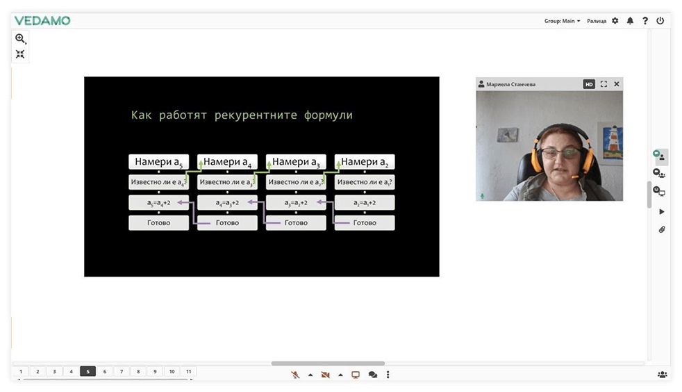Expand the Group: Main dropdown
The width and height of the screenshot is (682, 392).
point(562,21)
